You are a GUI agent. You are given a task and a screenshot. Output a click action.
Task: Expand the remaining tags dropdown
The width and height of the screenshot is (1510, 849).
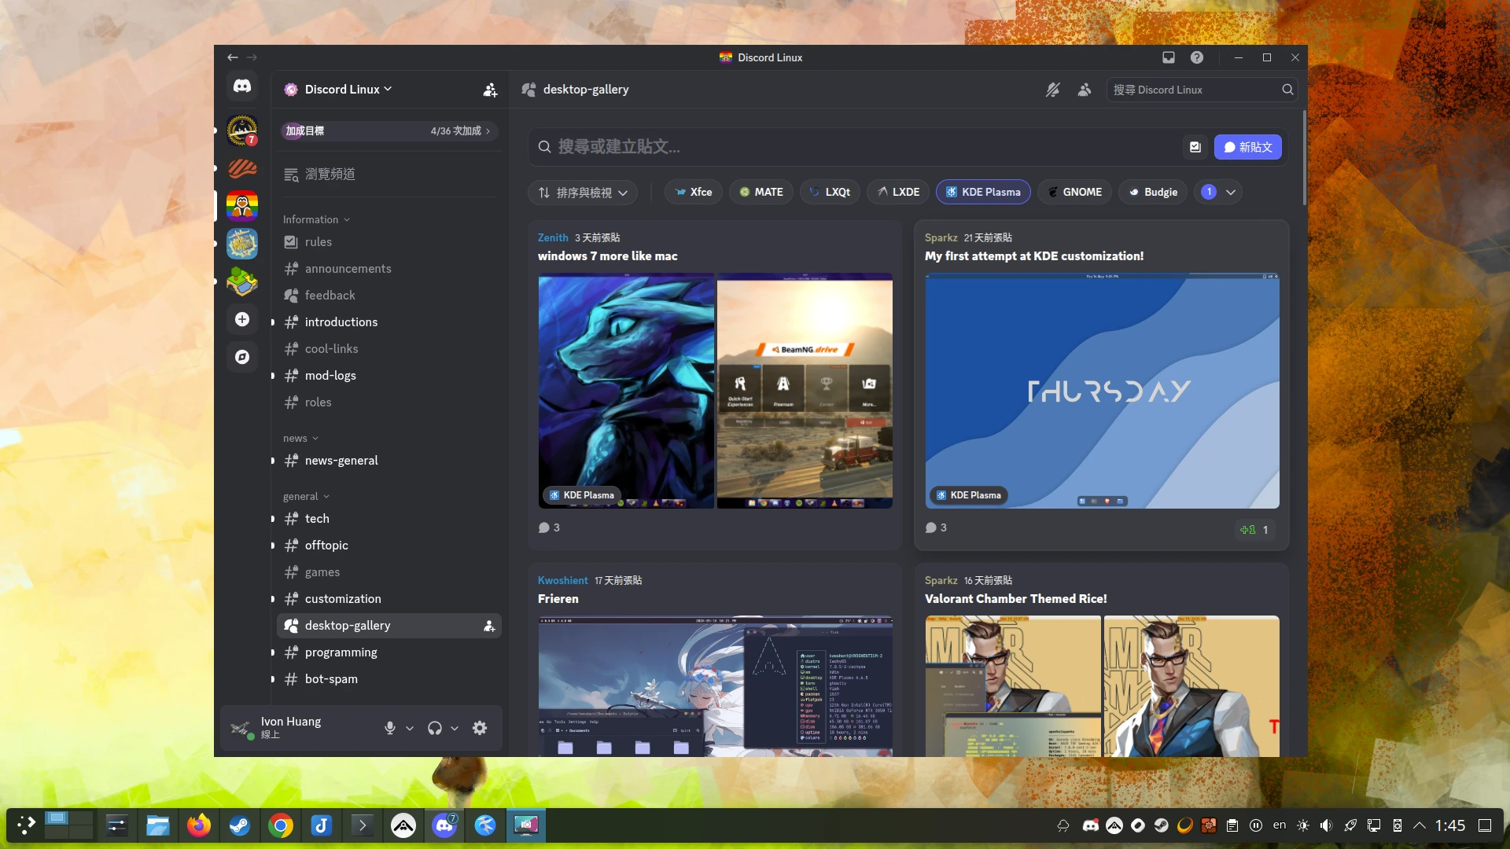tap(1218, 192)
